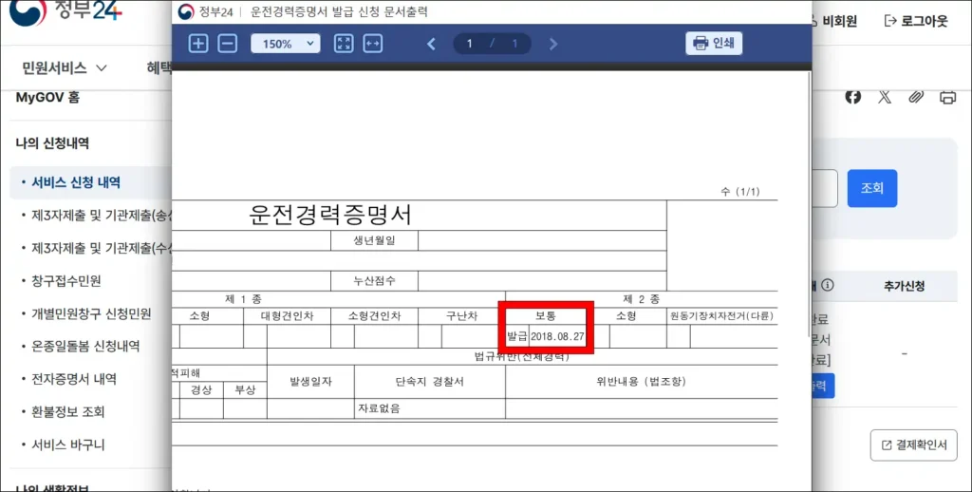Viewport: 972px width, 492px height.
Task: Click the blue 조회 button
Action: (872, 188)
